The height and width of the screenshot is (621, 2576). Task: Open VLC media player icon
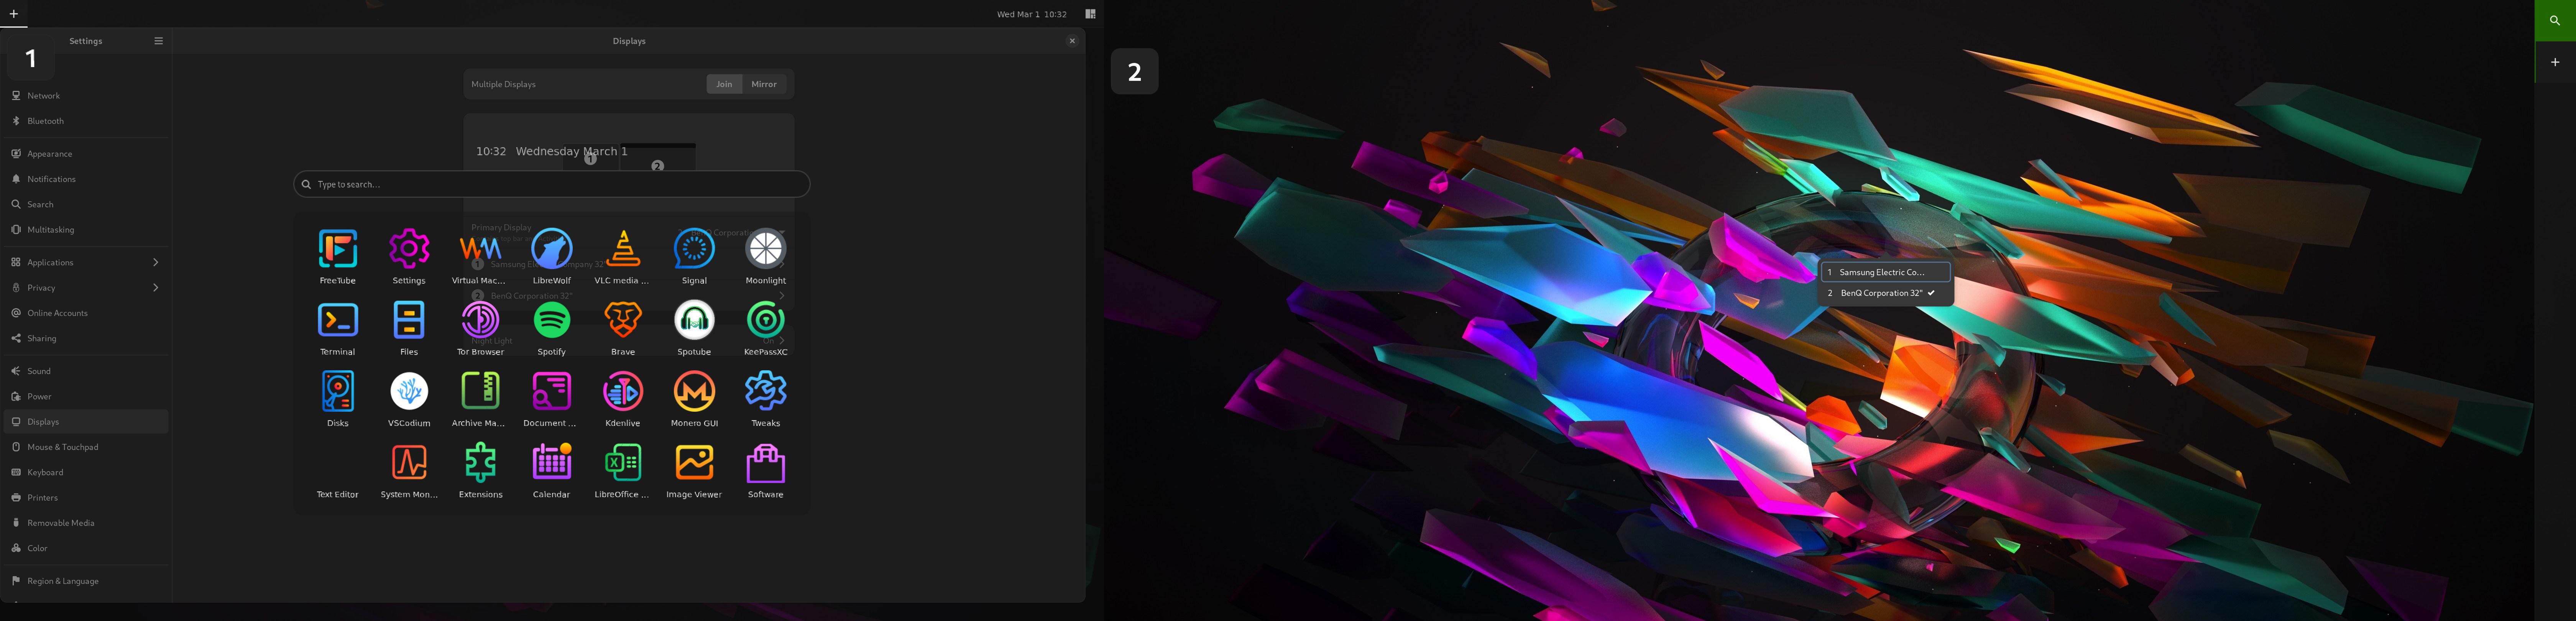pyautogui.click(x=622, y=250)
